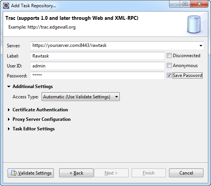
Task: Click the Eclipse gear icon in title bar
Action: pyautogui.click(x=6, y=6)
